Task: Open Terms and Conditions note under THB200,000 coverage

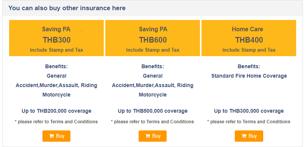Action: [x=56, y=122]
